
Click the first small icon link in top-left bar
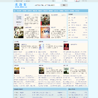(x=19, y=1)
